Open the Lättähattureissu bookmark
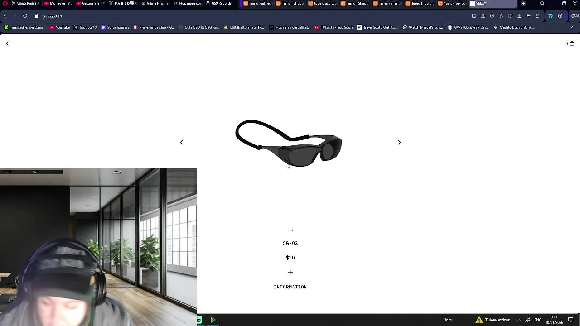 [x=244, y=27]
